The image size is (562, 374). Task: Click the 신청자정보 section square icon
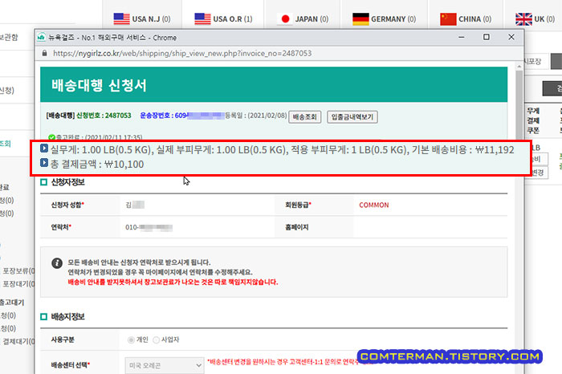(43, 182)
